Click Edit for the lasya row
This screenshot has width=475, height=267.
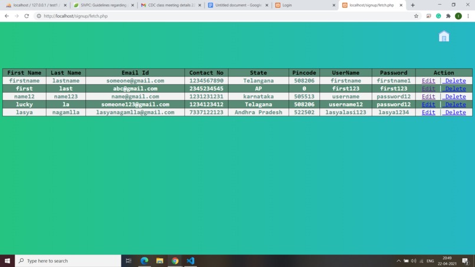[x=428, y=112]
